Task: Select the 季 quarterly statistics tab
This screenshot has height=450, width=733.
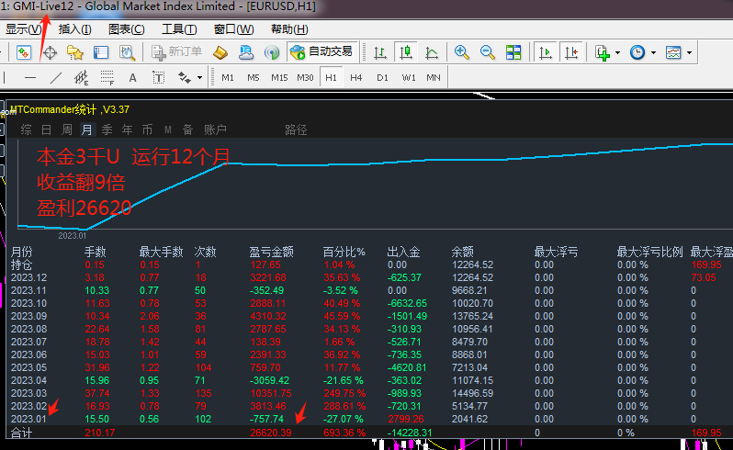Action: point(107,129)
